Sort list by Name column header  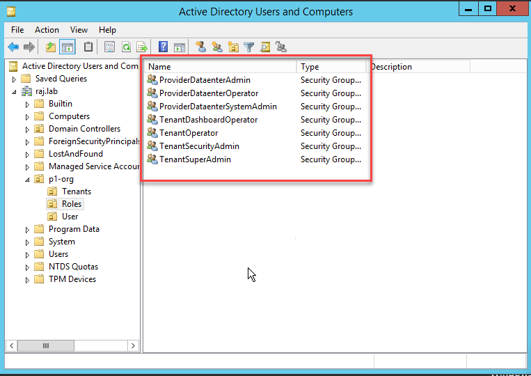(x=220, y=67)
